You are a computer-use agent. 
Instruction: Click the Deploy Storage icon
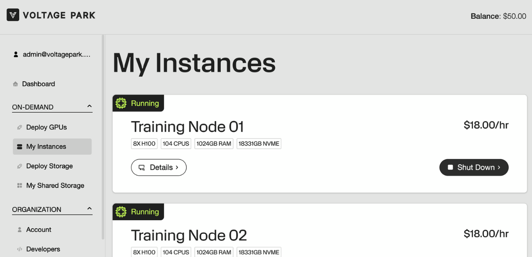19,166
